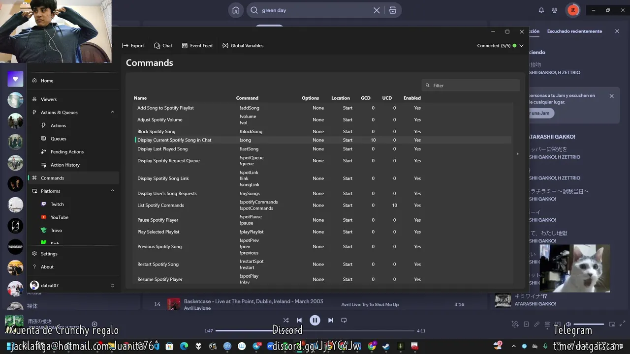Click the Spotify Home button

236,10
